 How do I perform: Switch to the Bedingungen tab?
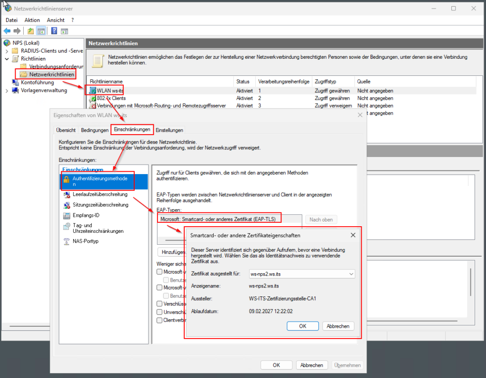(x=94, y=130)
